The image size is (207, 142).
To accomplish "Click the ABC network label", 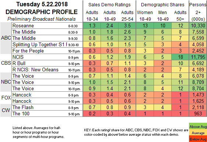I will pos(6,38).
